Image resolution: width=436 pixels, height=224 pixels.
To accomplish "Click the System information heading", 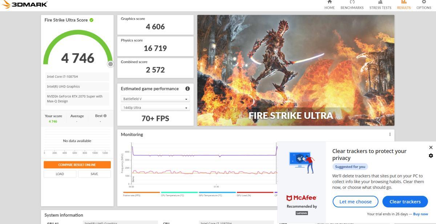I will click(x=64, y=215).
